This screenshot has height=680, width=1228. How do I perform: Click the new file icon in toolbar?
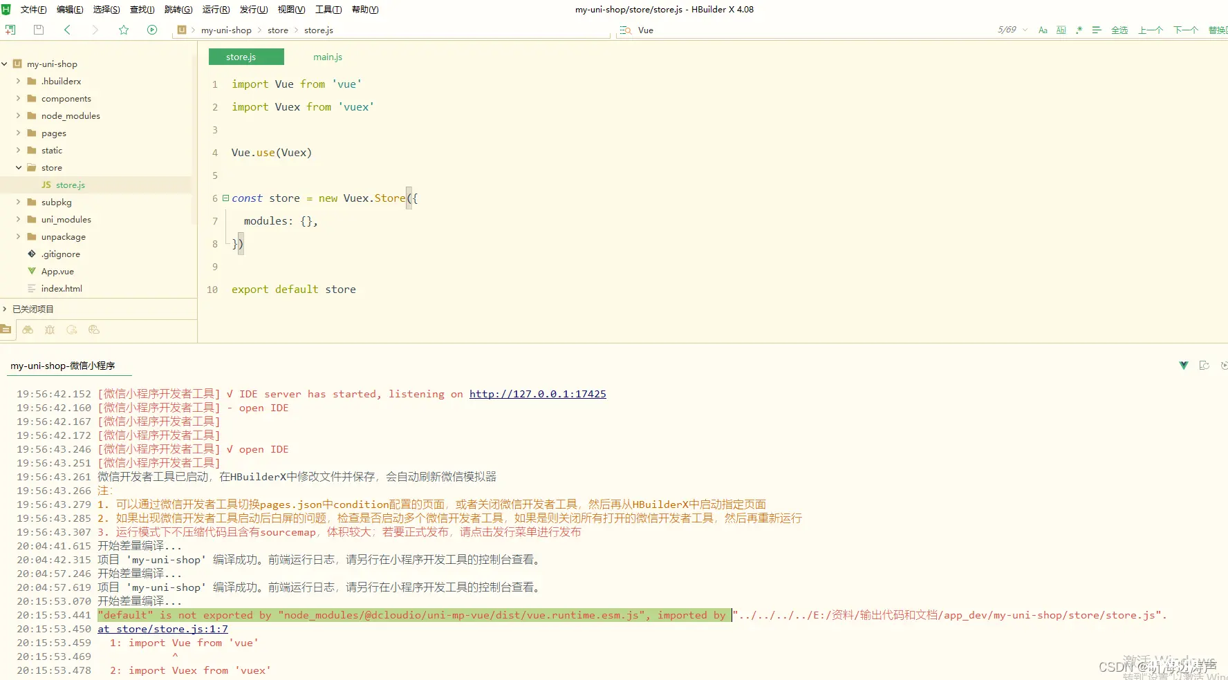click(x=10, y=30)
